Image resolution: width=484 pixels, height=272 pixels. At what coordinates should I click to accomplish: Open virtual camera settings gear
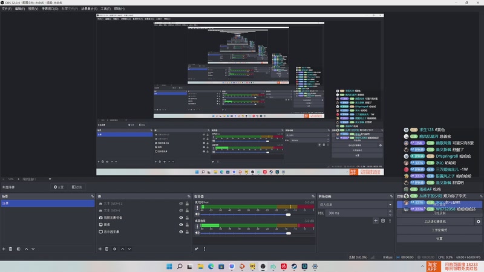pos(478,221)
